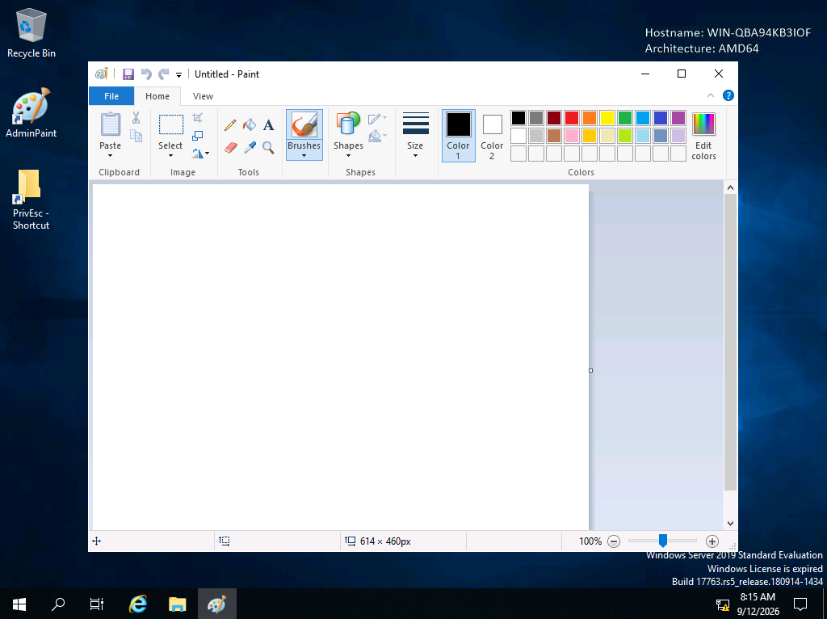The image size is (827, 619).
Task: Click the Save icon in title bar
Action: tap(128, 74)
